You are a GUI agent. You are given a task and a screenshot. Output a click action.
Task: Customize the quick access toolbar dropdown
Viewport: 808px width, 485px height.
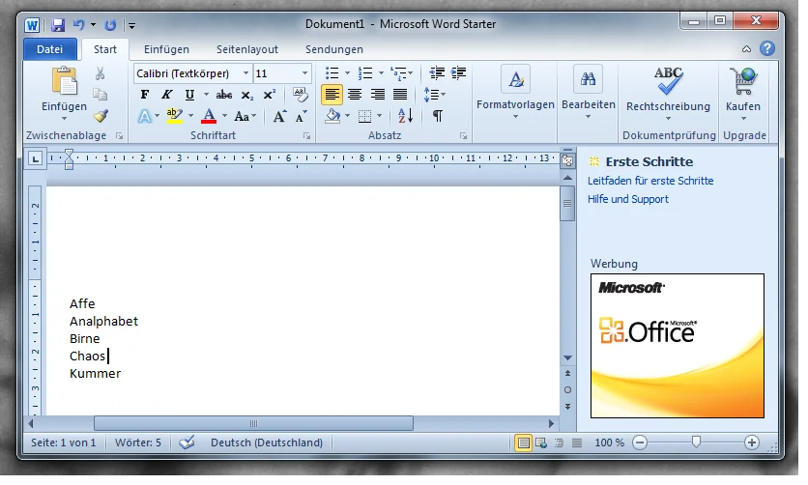131,25
